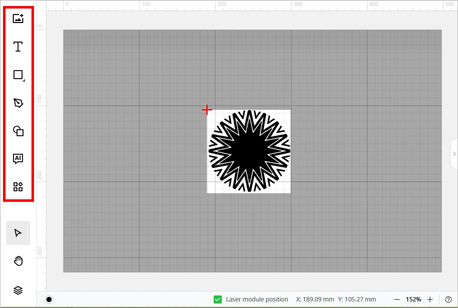Viewport: 458px width, 308px height.
Task: Open the AI chat tool
Action: pos(18,159)
